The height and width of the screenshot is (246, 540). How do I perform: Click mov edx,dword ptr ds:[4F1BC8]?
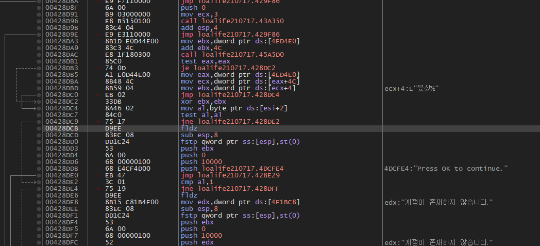pyautogui.click(x=240, y=202)
